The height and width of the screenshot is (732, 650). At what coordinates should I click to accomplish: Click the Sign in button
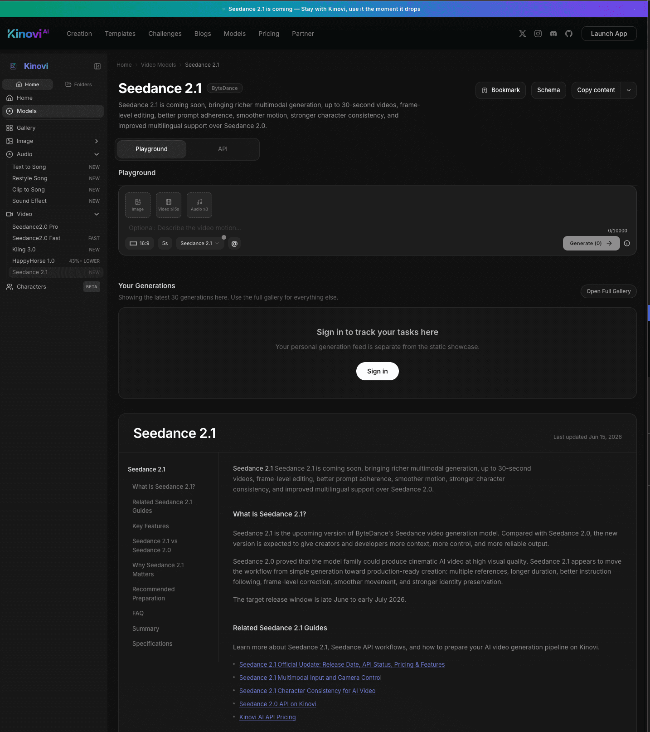[377, 371]
